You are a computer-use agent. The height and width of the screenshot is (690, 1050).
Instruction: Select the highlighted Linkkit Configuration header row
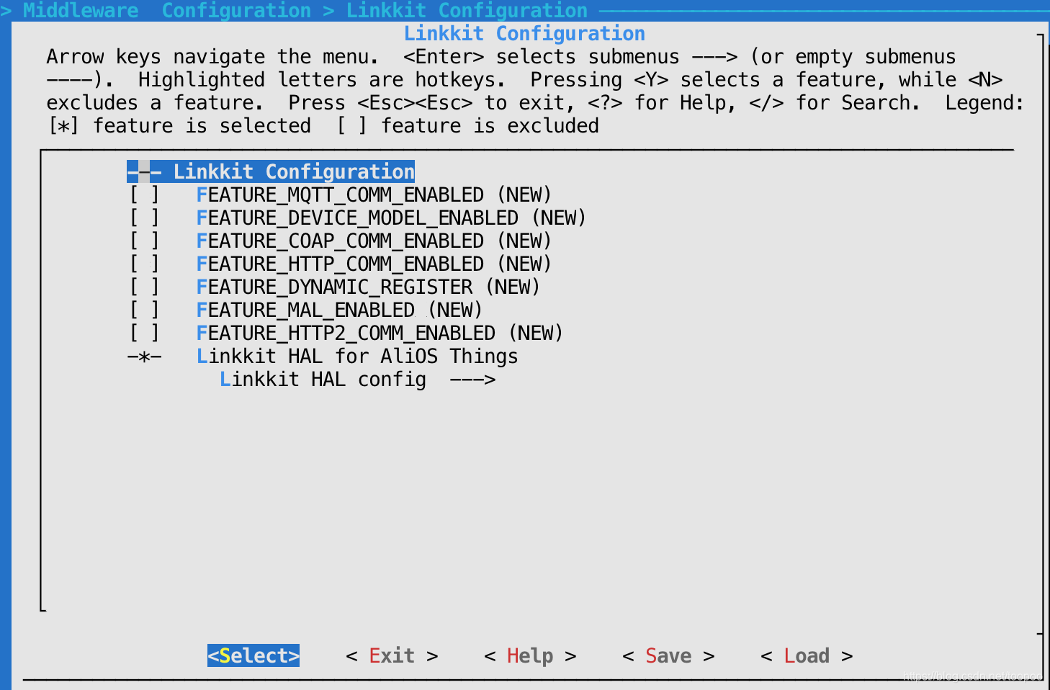coord(271,171)
